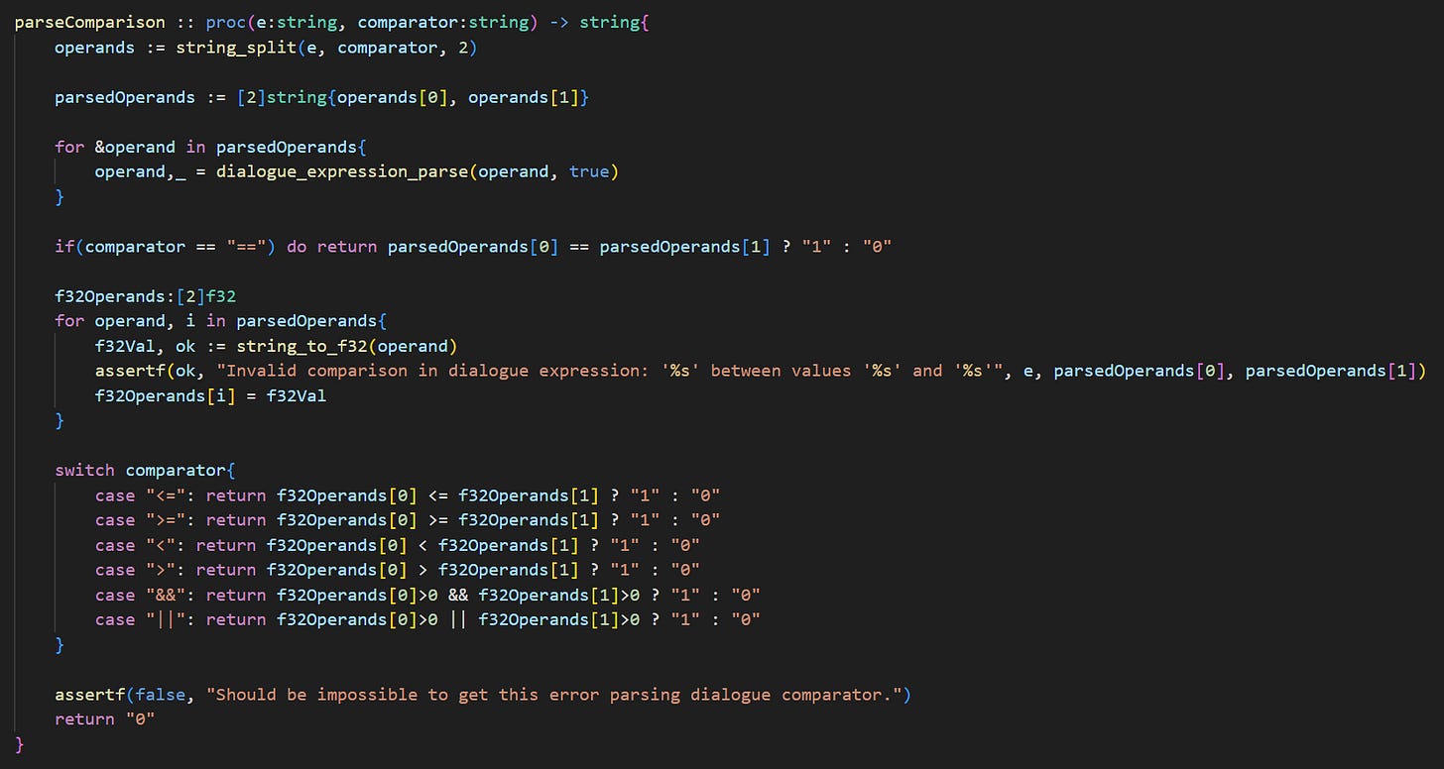The width and height of the screenshot is (1444, 769).
Task: Click the 'for &operand in parsedOperands' loop header
Action: pyautogui.click(x=210, y=147)
